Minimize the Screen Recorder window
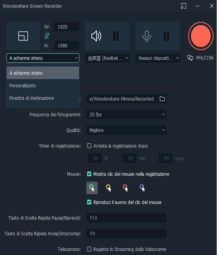The width and height of the screenshot is (217, 255). 198,6
